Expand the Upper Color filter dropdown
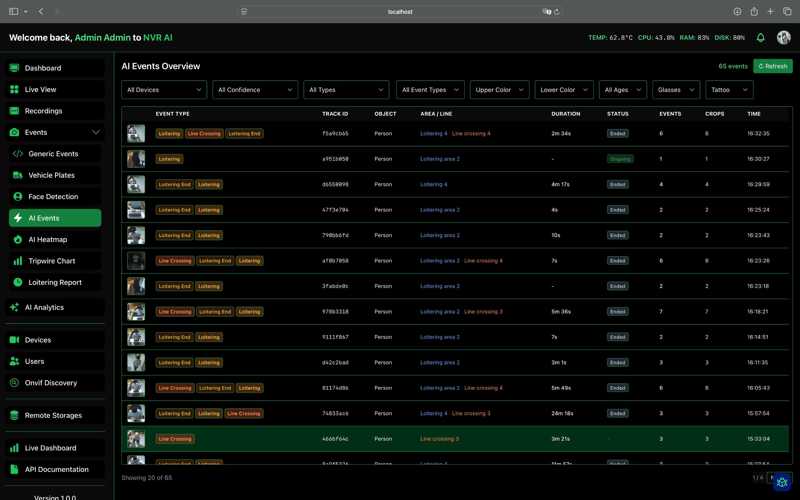The image size is (800, 500). [x=499, y=90]
